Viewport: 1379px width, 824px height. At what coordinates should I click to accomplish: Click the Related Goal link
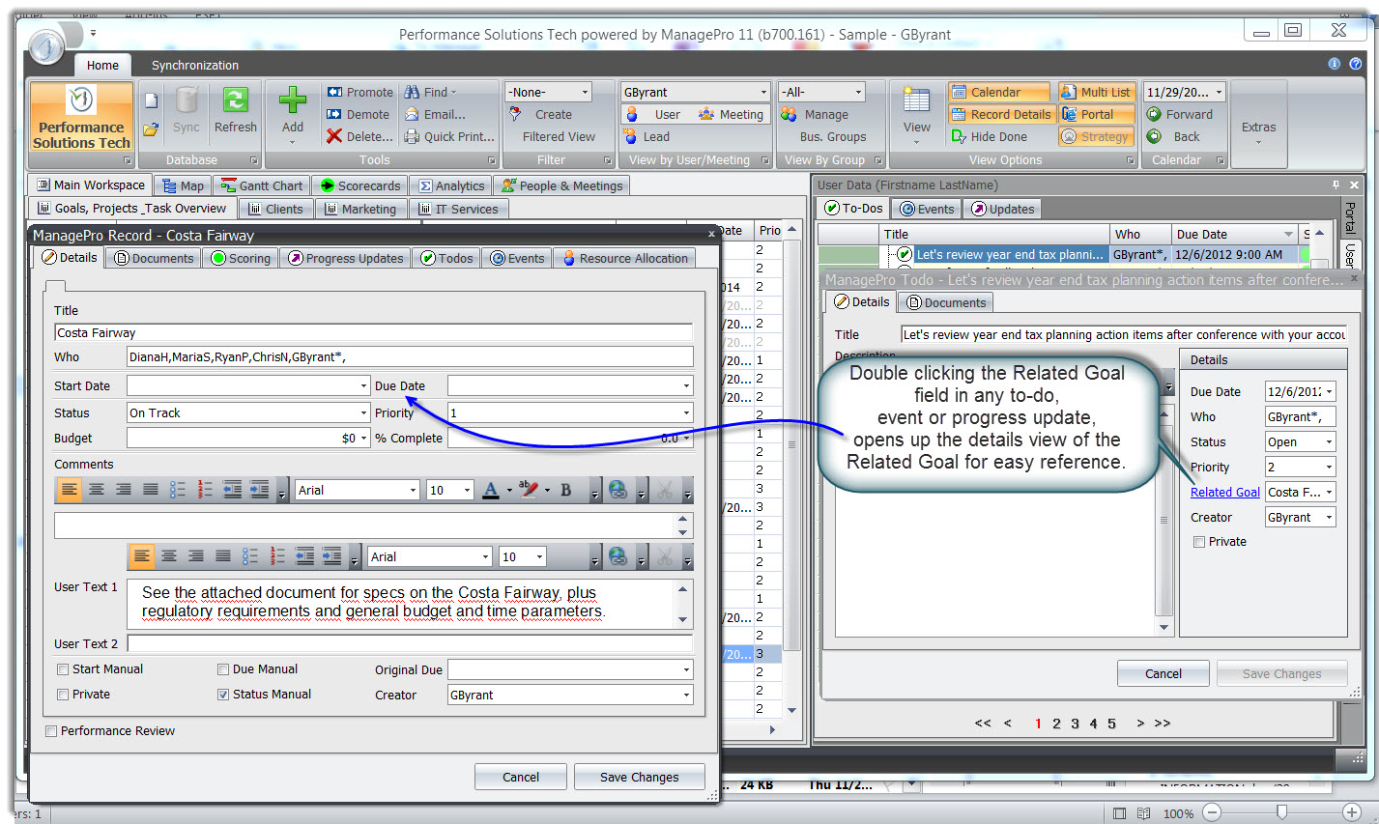coord(1224,492)
